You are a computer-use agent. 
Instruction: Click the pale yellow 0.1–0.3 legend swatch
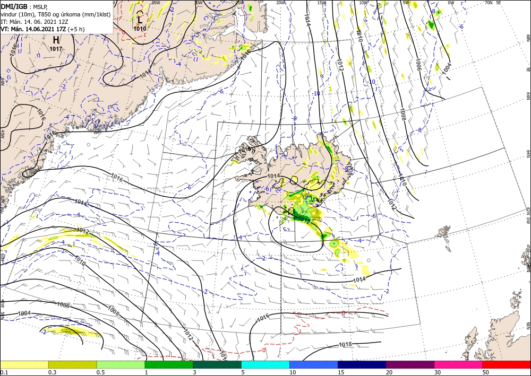point(24,365)
